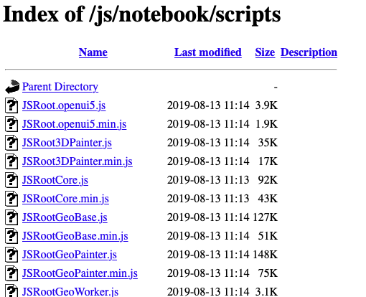Click the file icon beside JSRootGeoBase.js
This screenshot has height=297, width=366.
coord(11,217)
